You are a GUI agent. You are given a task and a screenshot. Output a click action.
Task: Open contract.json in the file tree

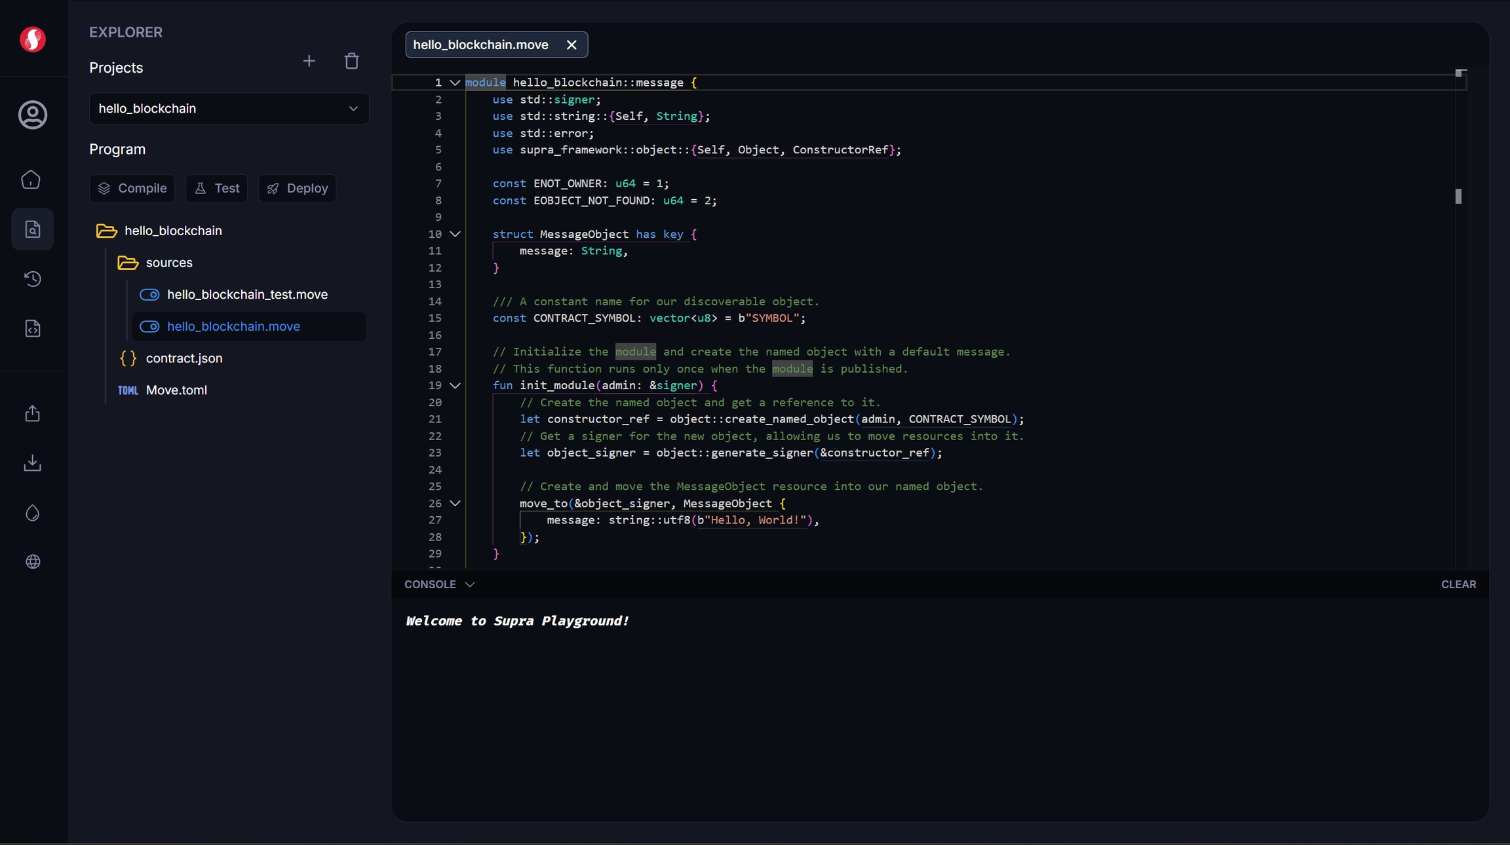coord(184,358)
